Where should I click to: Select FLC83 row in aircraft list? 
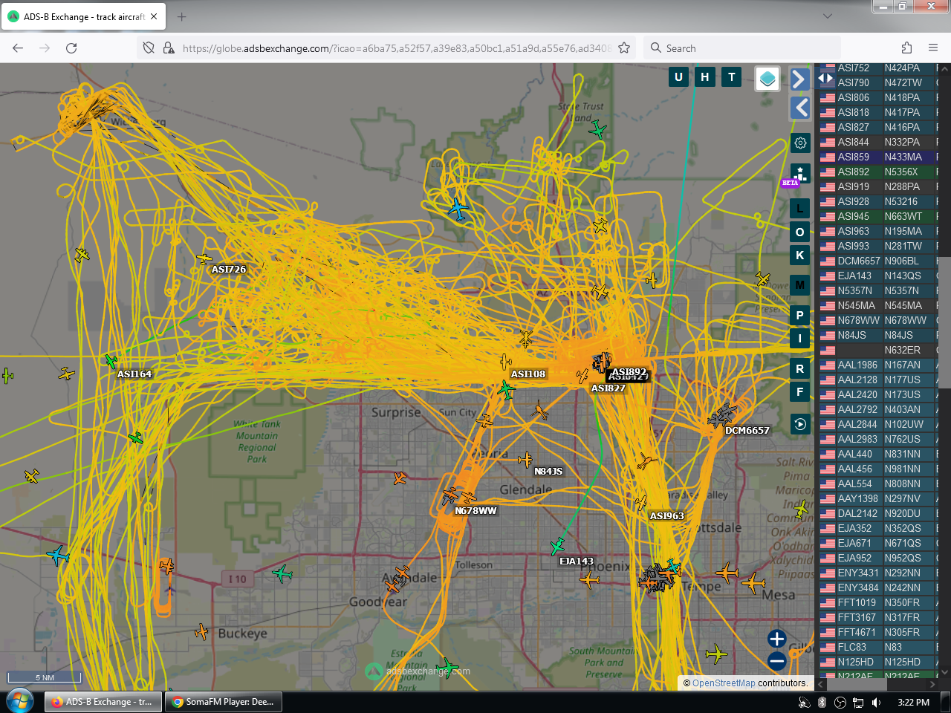[x=877, y=647]
